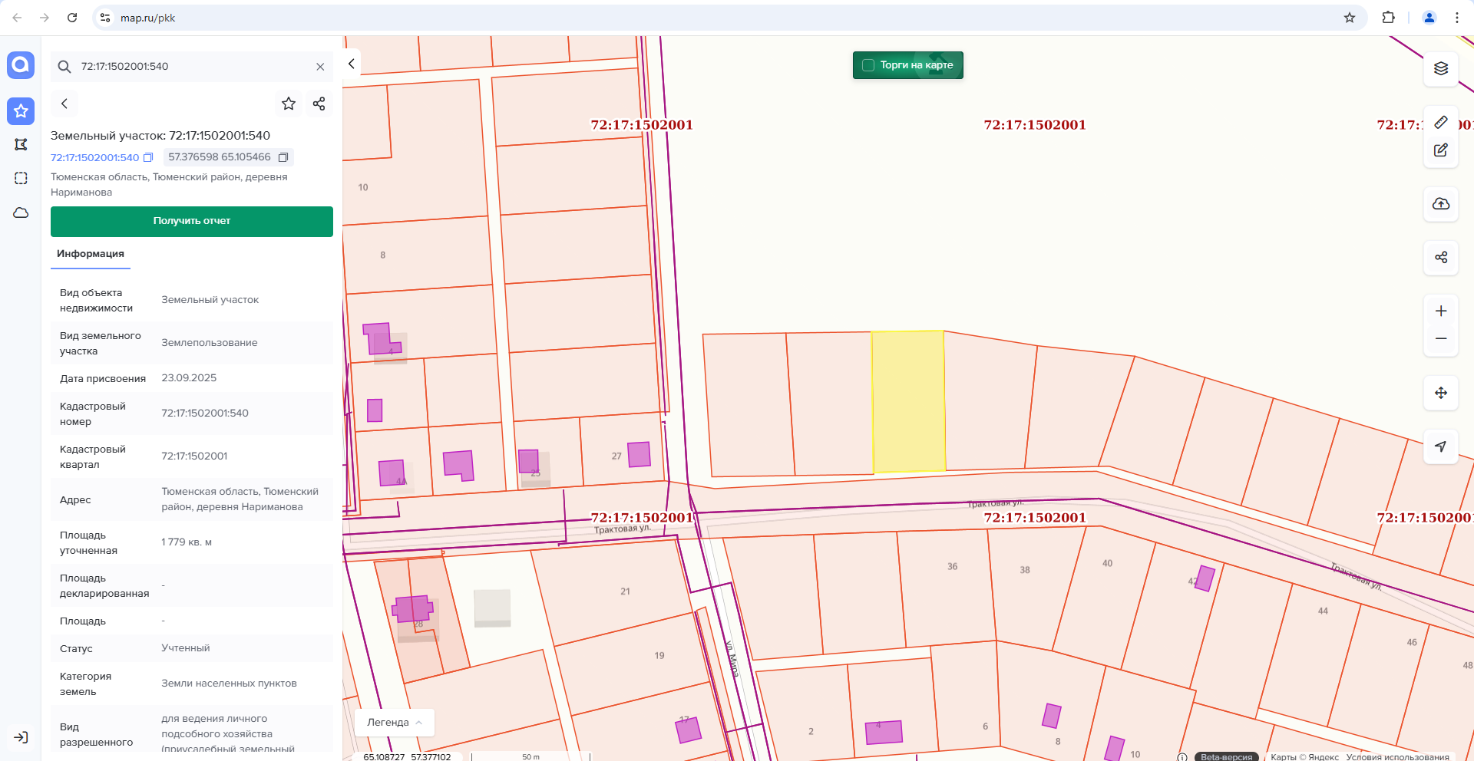Switch to the Информация tab
Viewport: 1474px width, 761px height.
click(x=91, y=254)
